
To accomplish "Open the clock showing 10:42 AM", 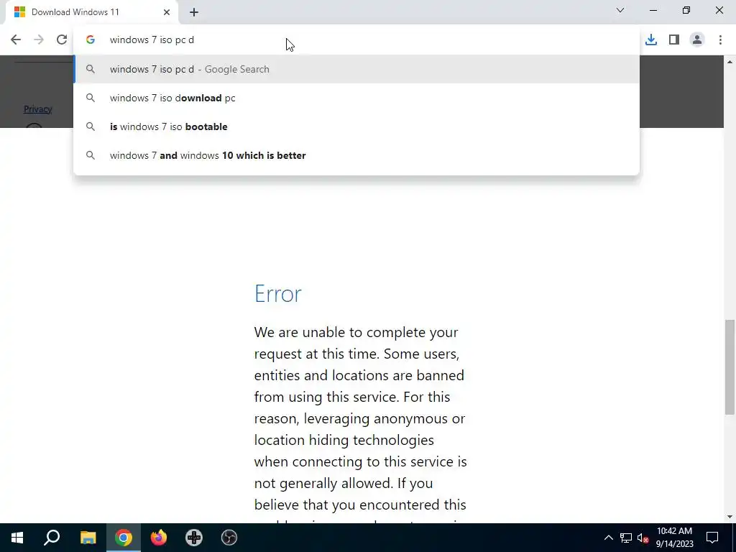I will (x=674, y=538).
